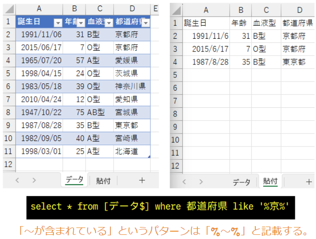Select row 5 header in right sheet
316x239 pixels.
pos(175,75)
